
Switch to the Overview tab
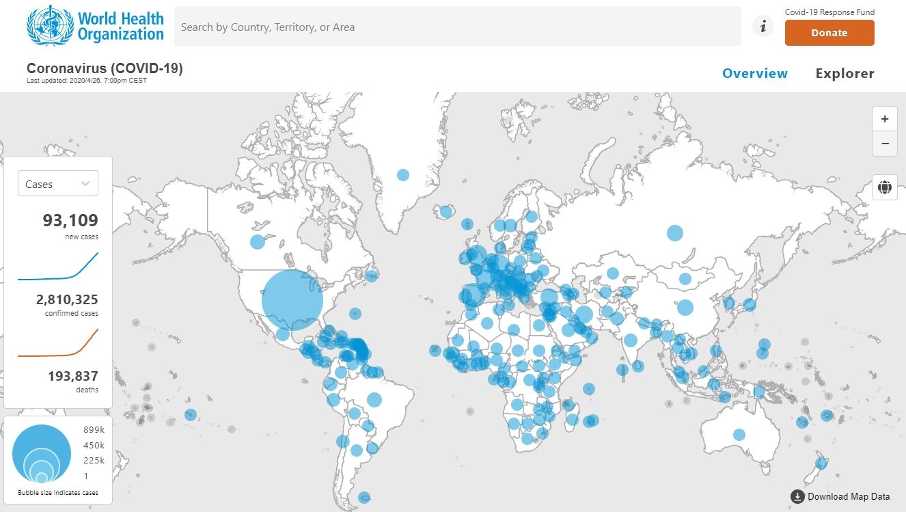click(x=754, y=73)
